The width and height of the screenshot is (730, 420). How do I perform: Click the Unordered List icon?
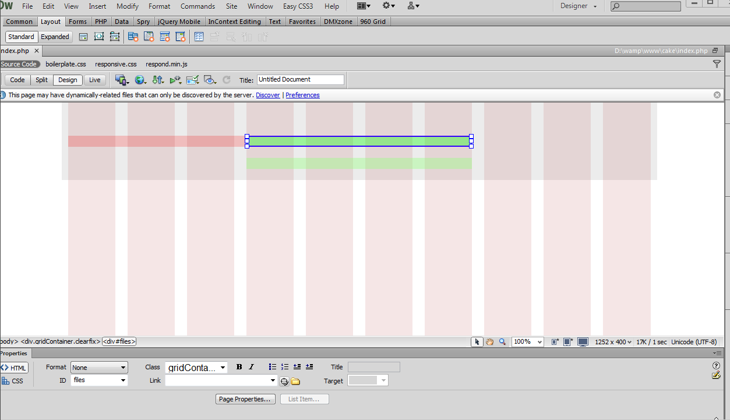click(273, 367)
